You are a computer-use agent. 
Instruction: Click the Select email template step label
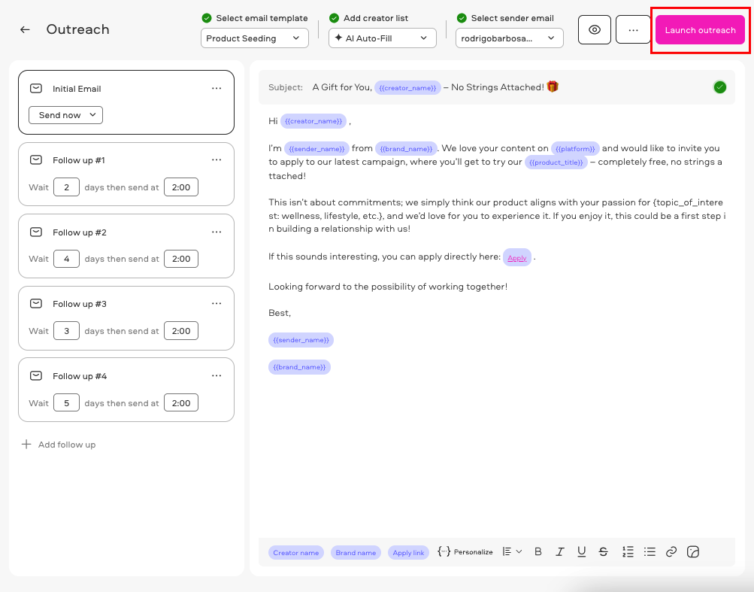(262, 18)
